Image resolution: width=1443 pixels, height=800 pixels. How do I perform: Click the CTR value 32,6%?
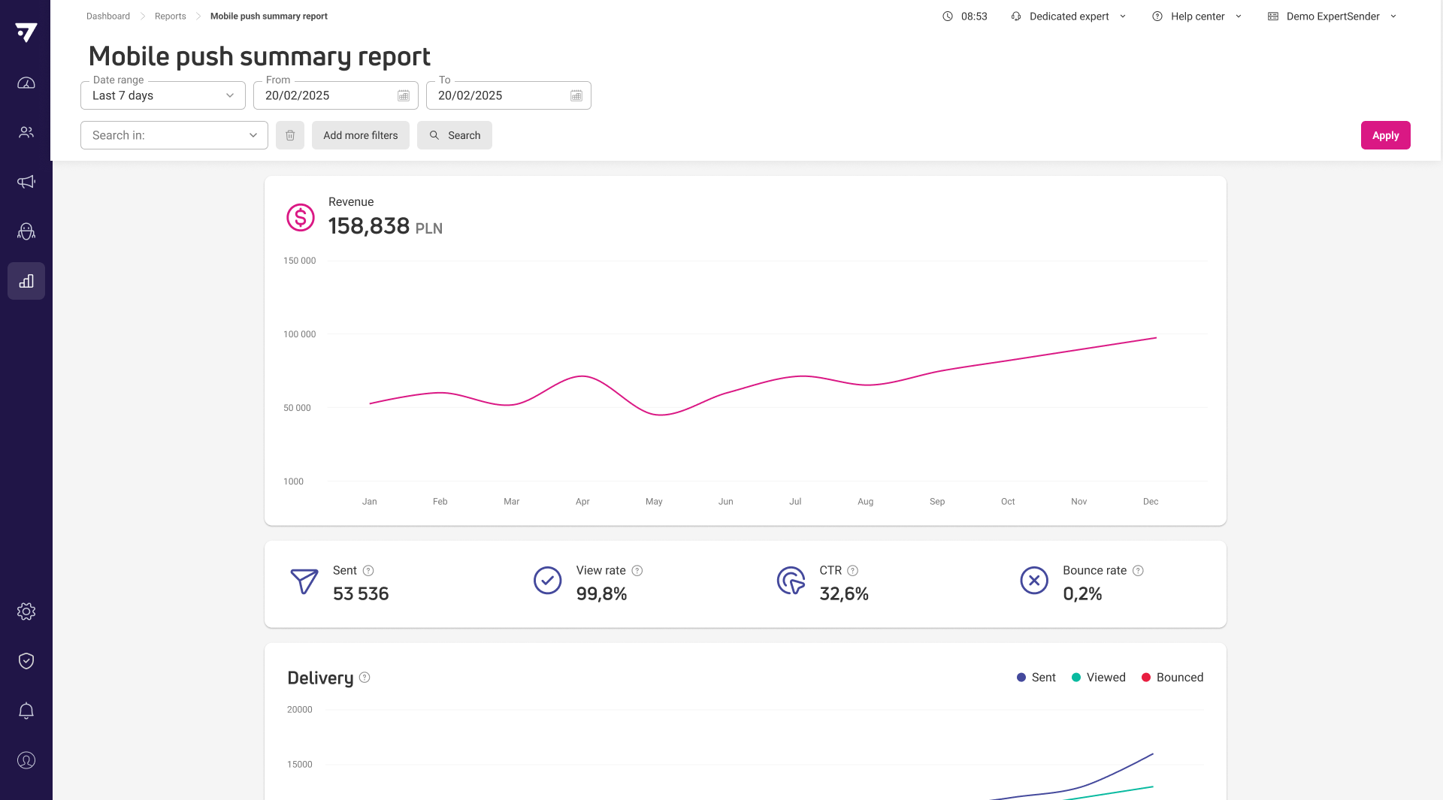844,594
